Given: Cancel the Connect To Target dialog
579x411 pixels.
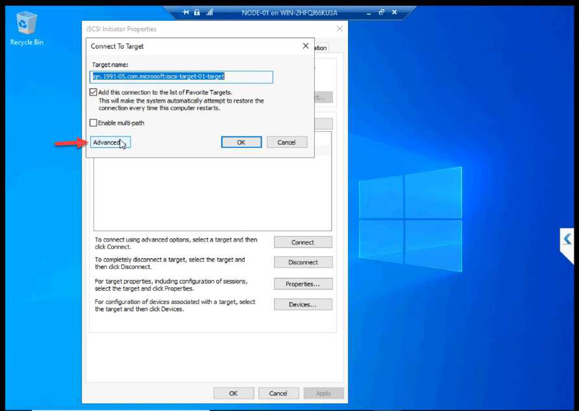Looking at the screenshot, I should tap(287, 142).
